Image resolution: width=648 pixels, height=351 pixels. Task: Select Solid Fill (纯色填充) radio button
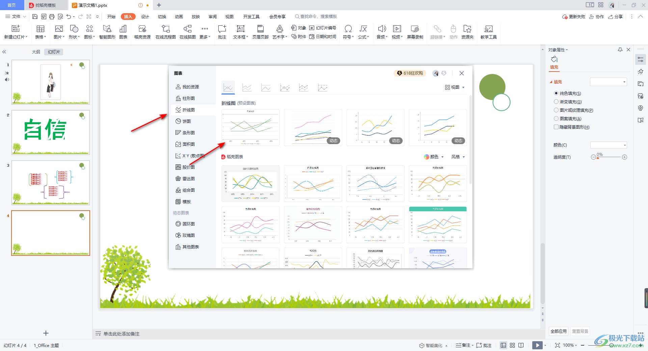(x=556, y=93)
